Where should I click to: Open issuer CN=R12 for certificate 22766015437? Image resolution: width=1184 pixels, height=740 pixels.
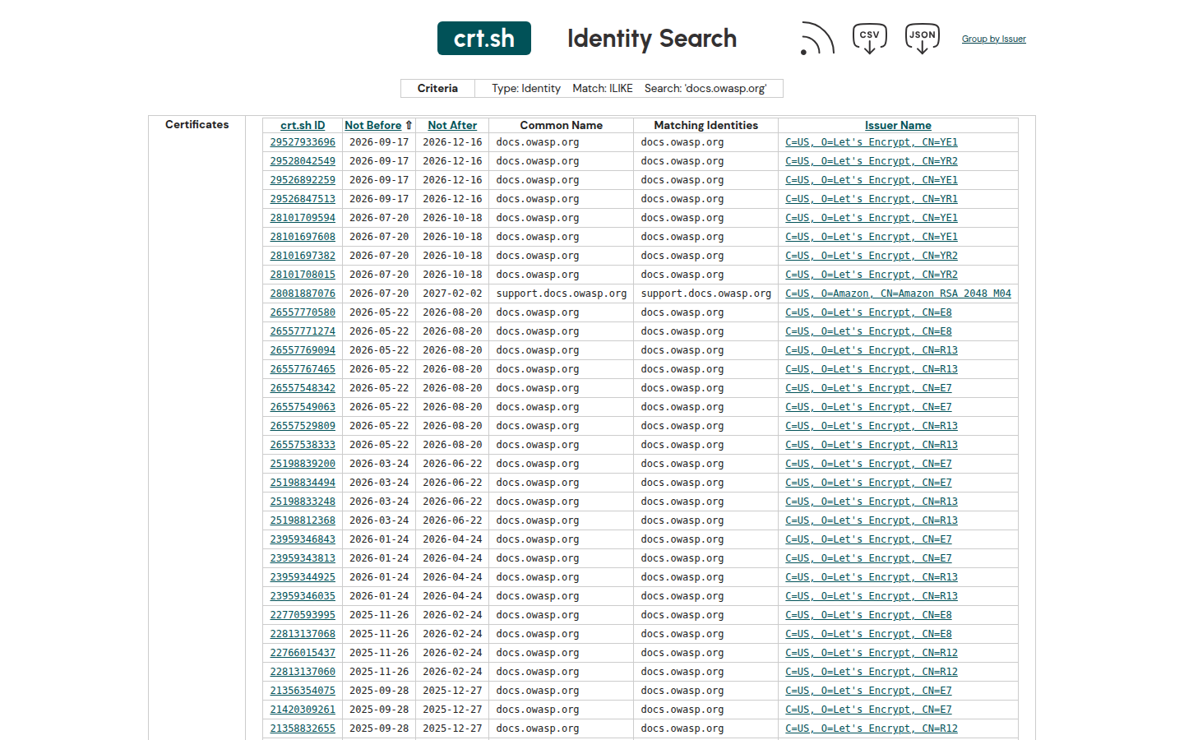click(872, 653)
